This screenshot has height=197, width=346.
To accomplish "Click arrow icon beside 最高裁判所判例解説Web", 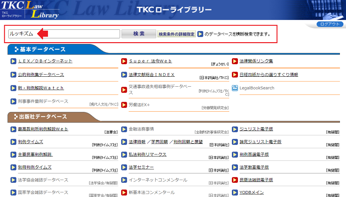I will [13, 129].
